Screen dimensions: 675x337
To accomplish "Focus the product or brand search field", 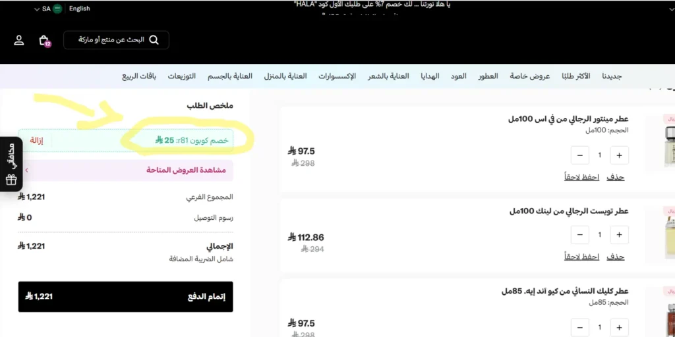I will click(116, 40).
